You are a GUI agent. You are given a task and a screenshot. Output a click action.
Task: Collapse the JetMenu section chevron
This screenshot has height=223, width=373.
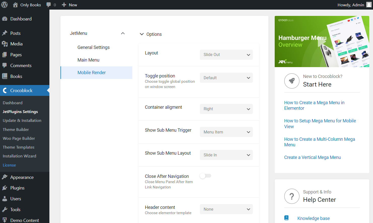[x=123, y=33]
